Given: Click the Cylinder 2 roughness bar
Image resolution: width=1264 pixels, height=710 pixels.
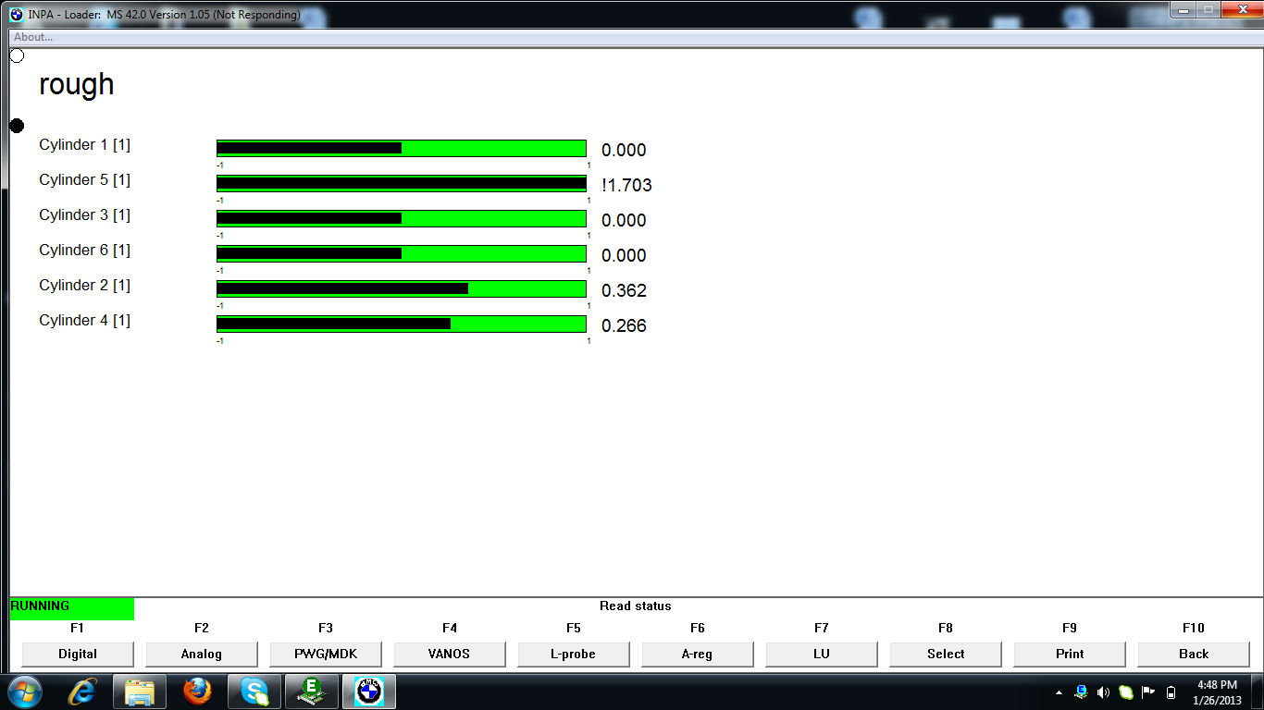Looking at the screenshot, I should pos(401,288).
